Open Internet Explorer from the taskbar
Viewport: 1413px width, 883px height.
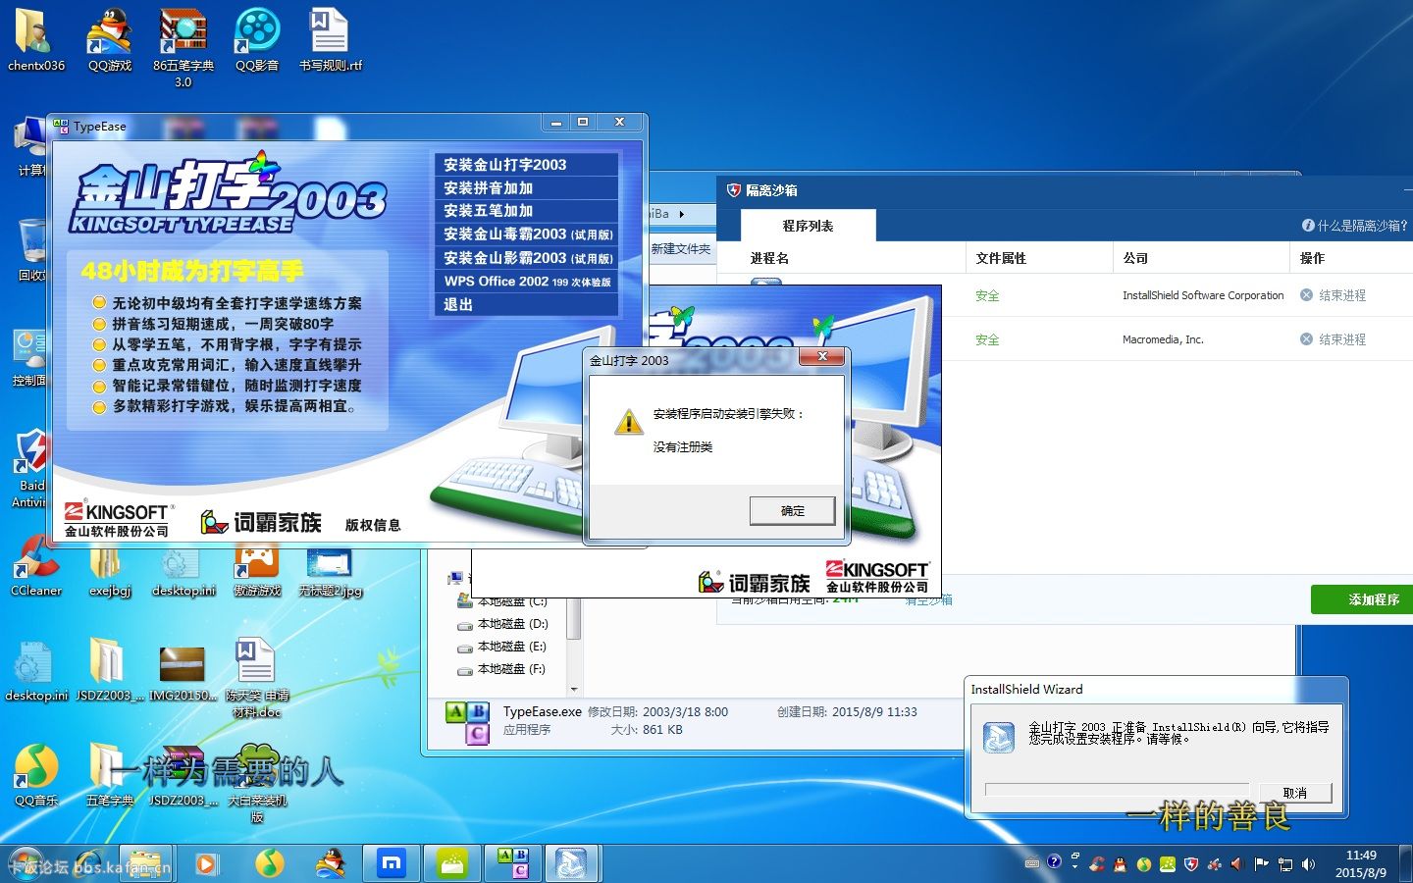tap(90, 863)
